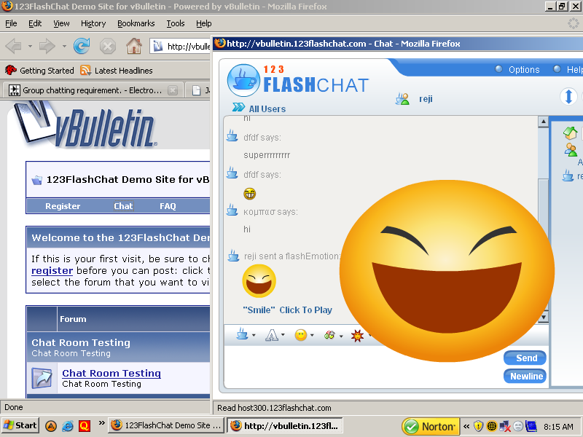Viewport: 583px width, 437px height.
Task: Click the Stop loading icon
Action: pos(107,47)
